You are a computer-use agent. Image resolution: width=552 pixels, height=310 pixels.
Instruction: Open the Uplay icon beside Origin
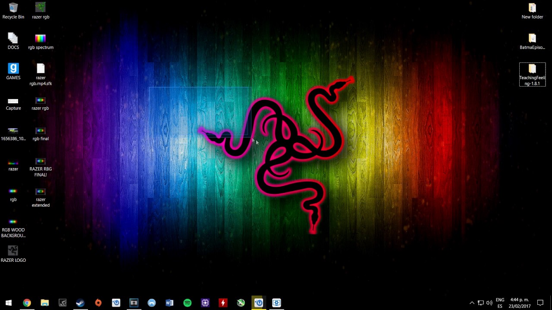pos(116,303)
